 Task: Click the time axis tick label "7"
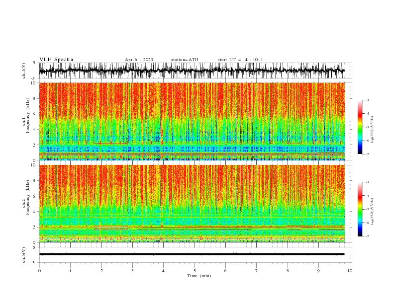(257, 271)
